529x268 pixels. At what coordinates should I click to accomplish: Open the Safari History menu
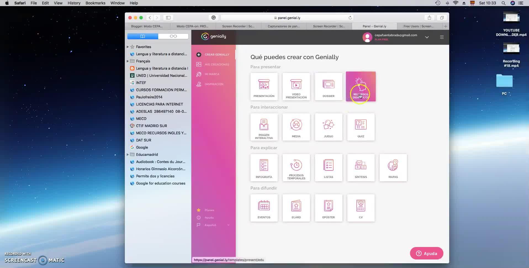[x=74, y=3]
